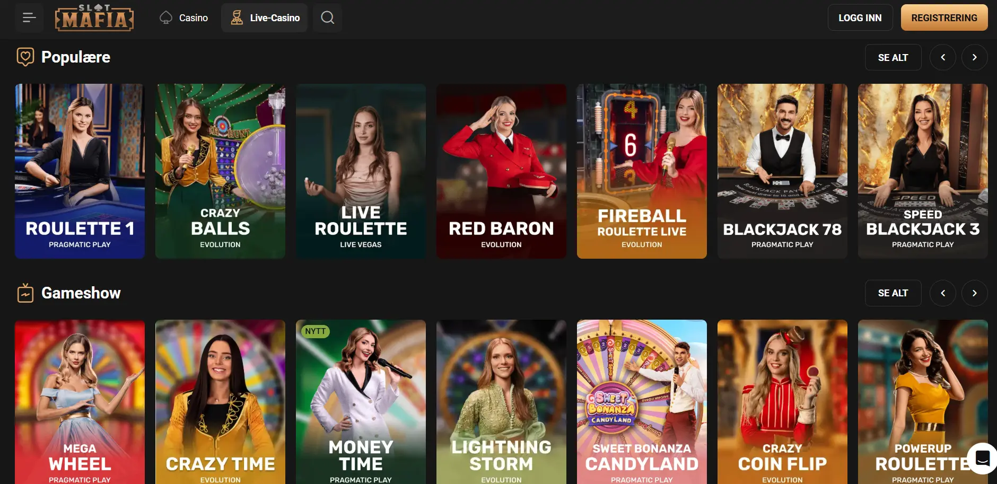Click the Gameshow TV icon
Screen dimensions: 997x484
[x=25, y=293]
